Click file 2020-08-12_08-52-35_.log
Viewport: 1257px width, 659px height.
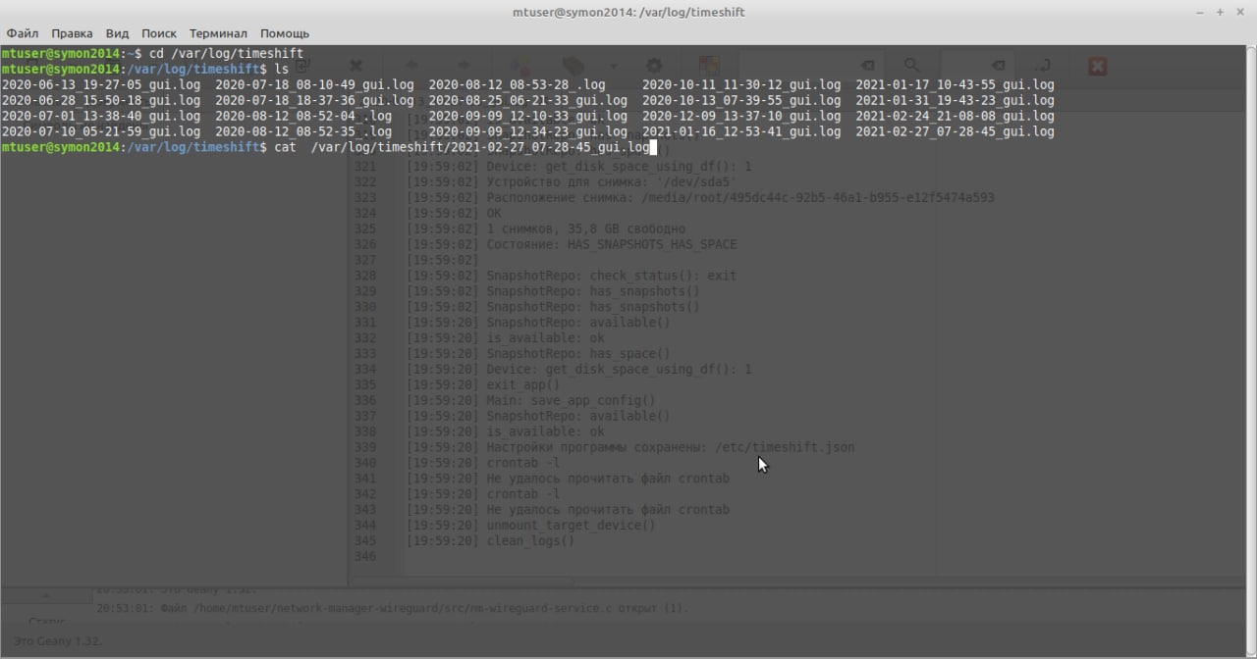click(302, 131)
